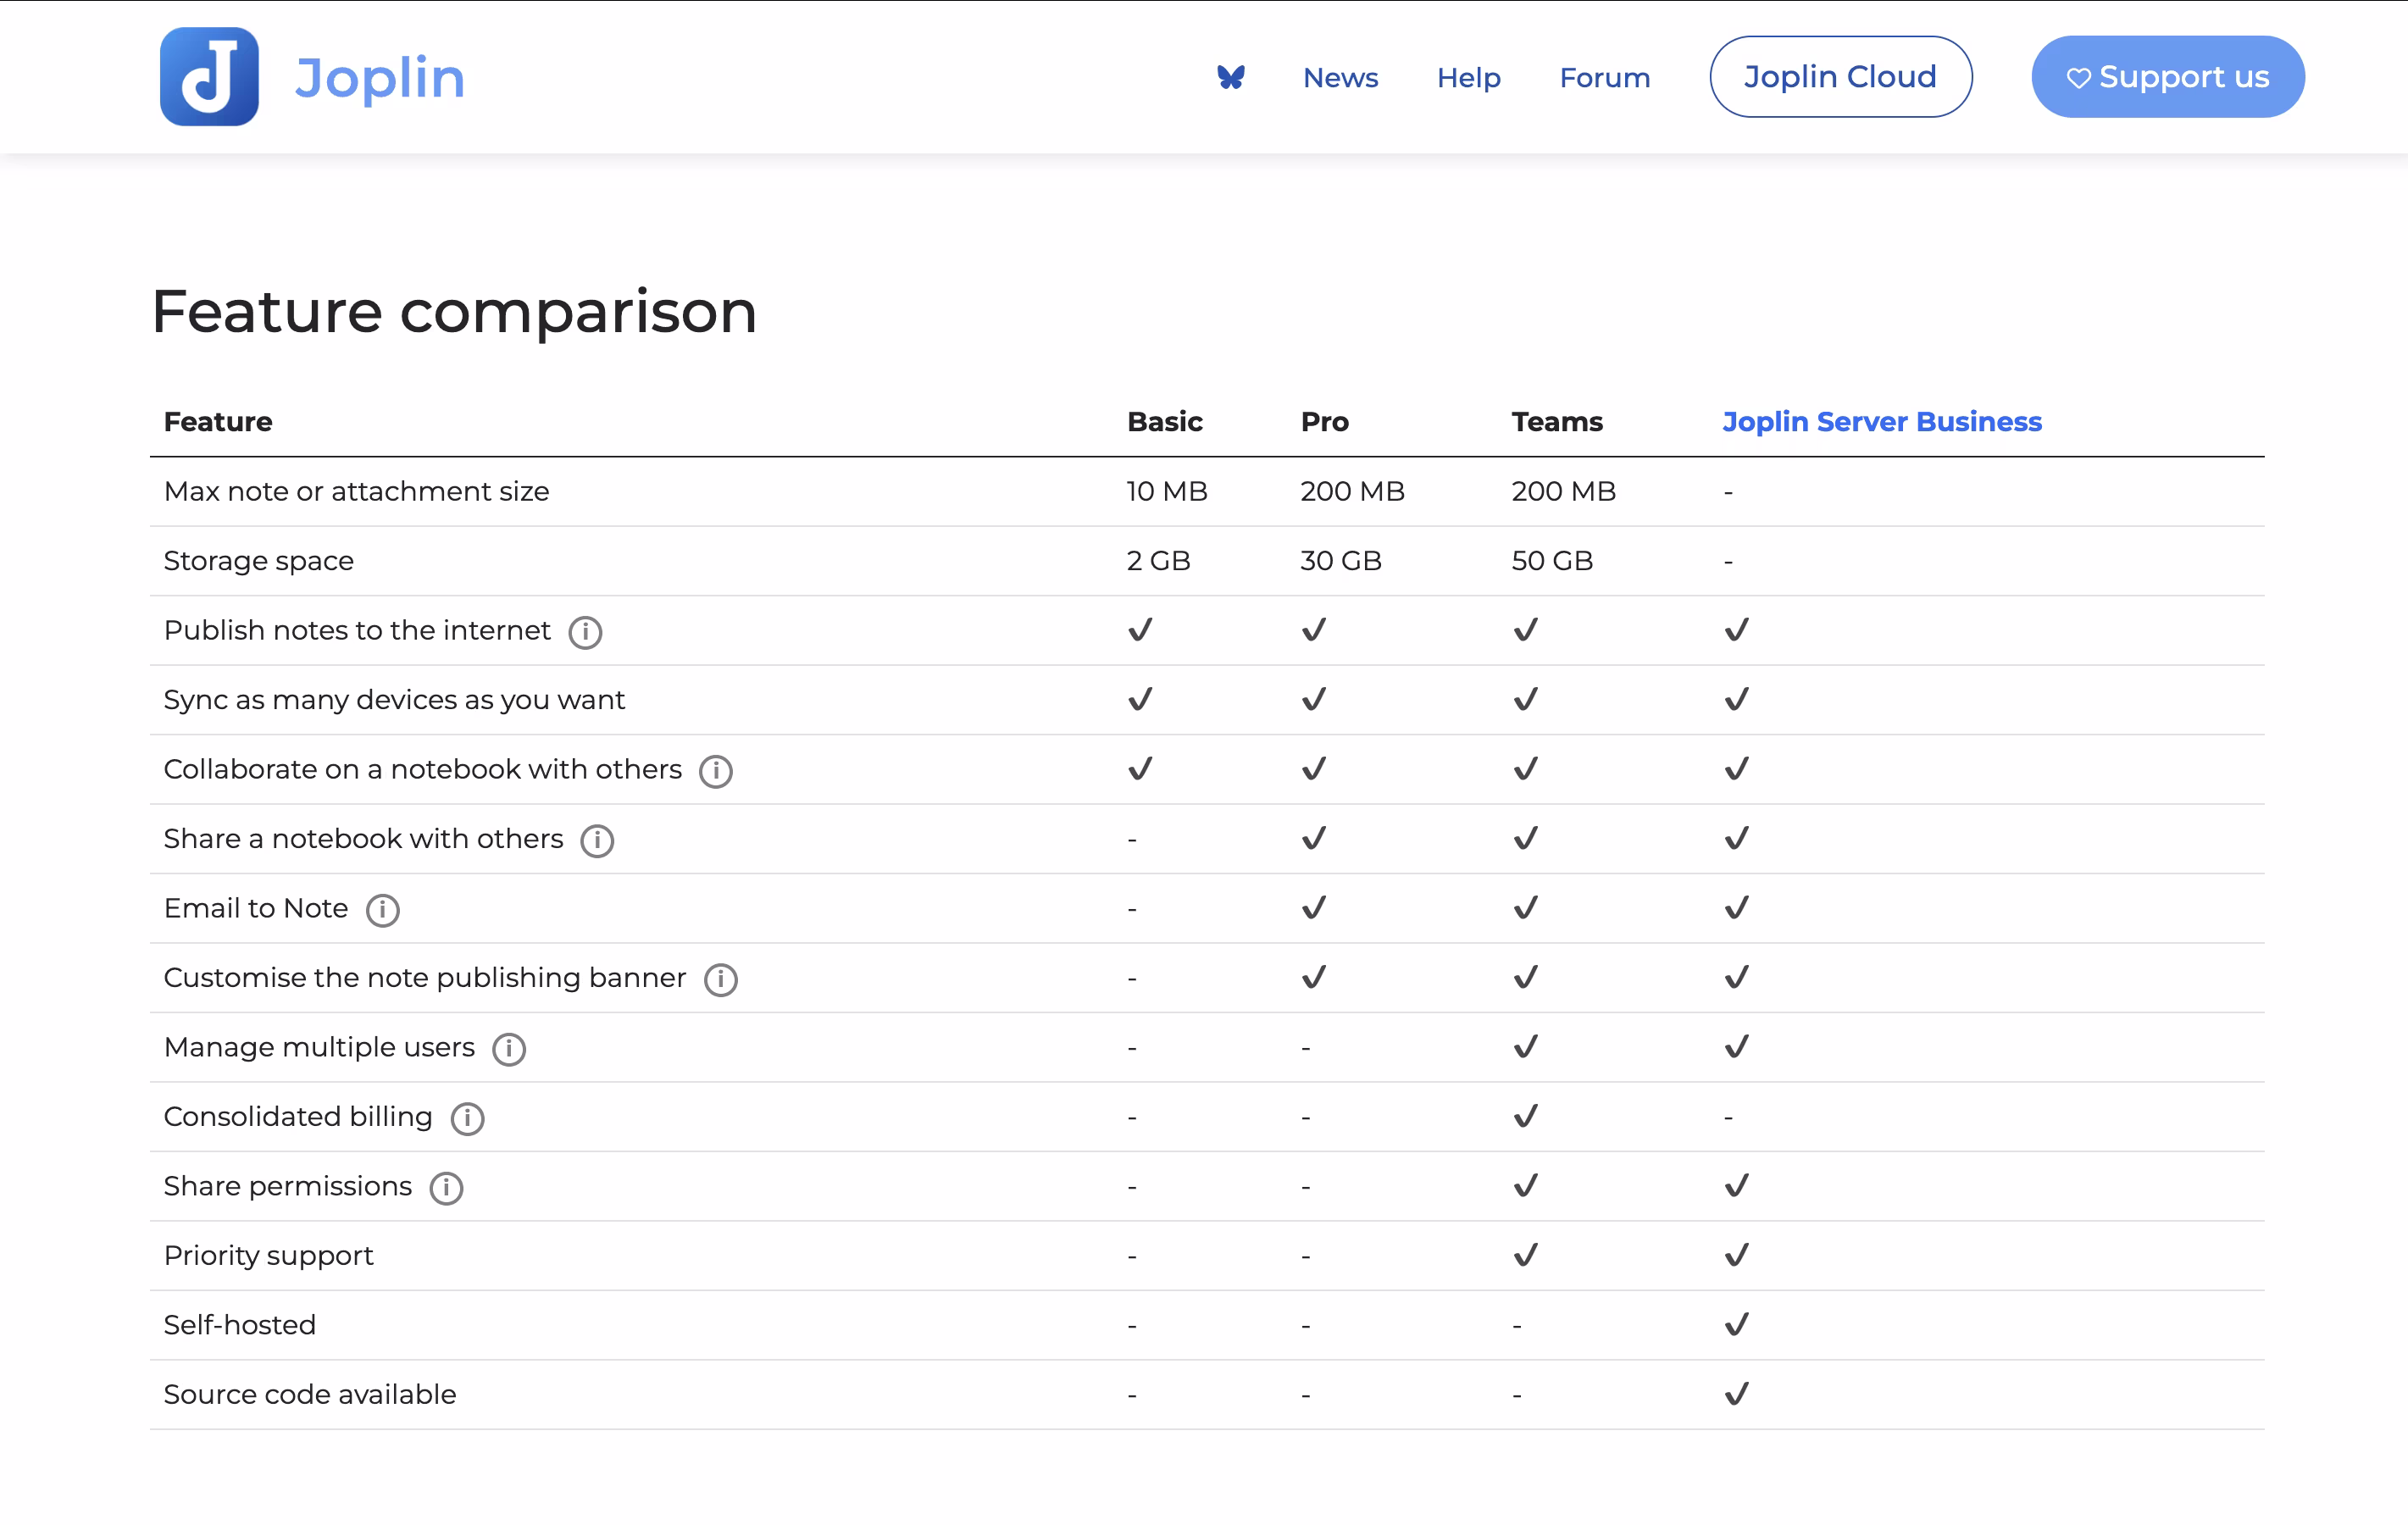Show info for Manage multiple users
Viewport: 2408px width, 1525px height.
click(508, 1049)
